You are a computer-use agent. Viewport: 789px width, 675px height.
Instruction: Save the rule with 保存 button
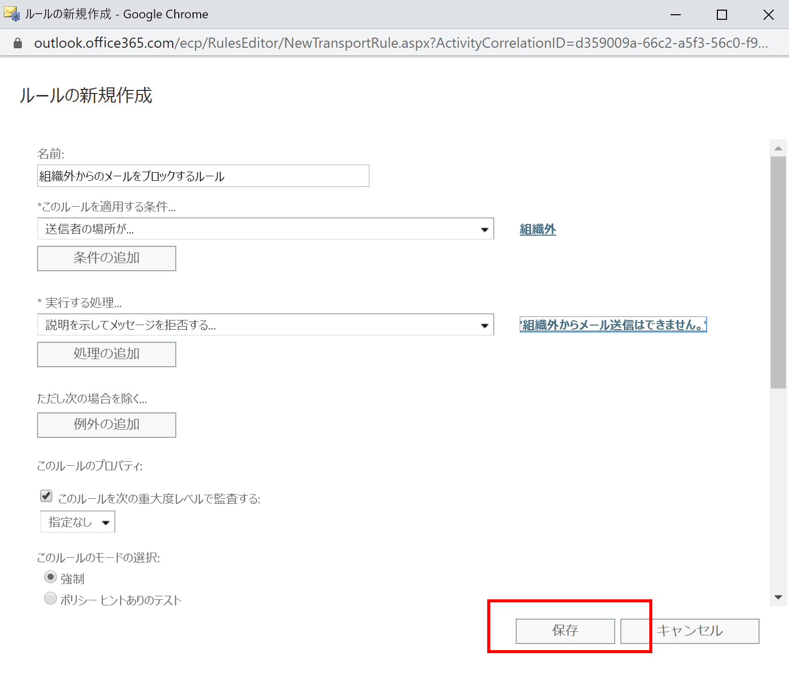565,631
